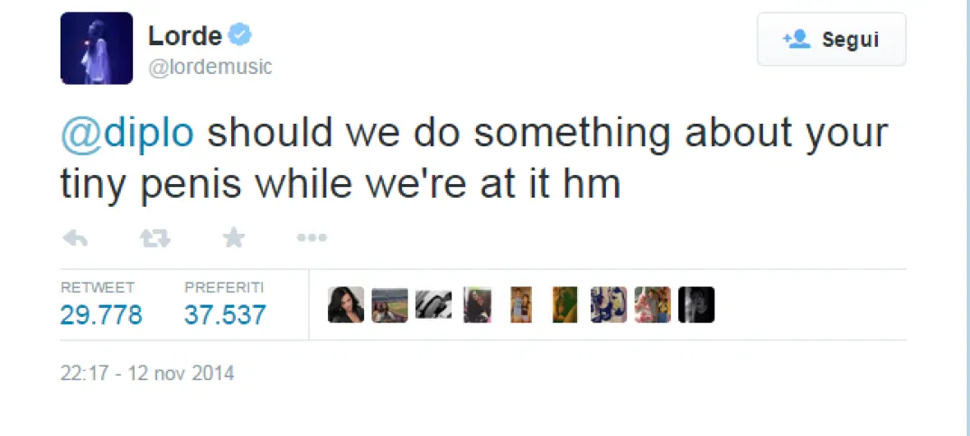This screenshot has width=970, height=436.
Task: View the 37.537 Preferiti count list
Action: tap(225, 314)
